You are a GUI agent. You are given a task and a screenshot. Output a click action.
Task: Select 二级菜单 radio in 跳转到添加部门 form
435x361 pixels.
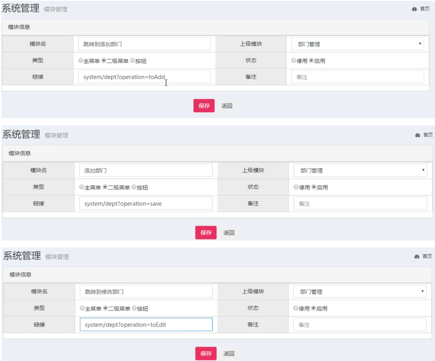[x=104, y=60]
